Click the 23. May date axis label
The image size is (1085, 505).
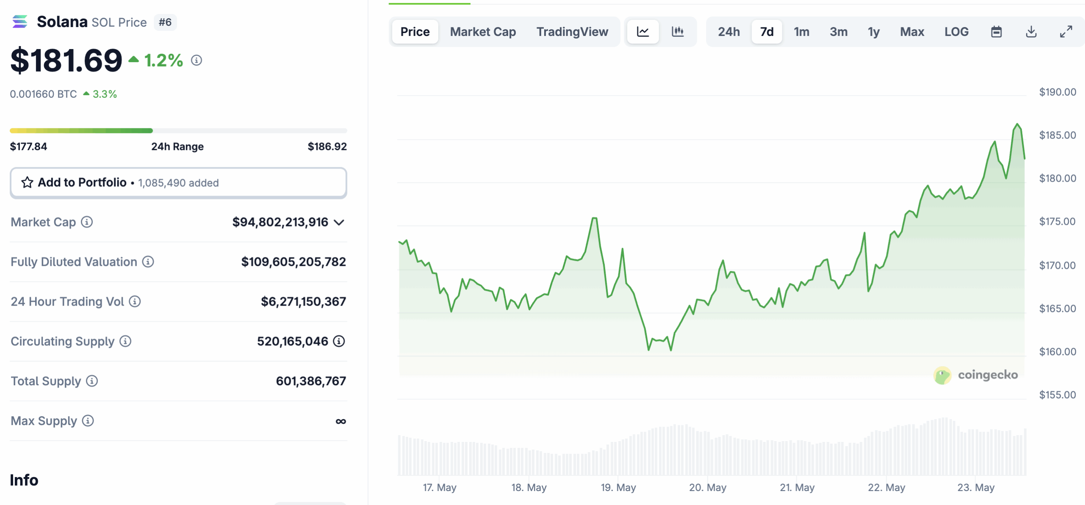click(976, 487)
